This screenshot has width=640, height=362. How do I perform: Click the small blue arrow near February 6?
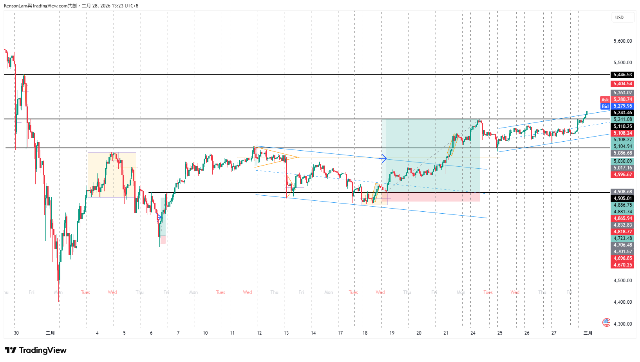(159, 218)
